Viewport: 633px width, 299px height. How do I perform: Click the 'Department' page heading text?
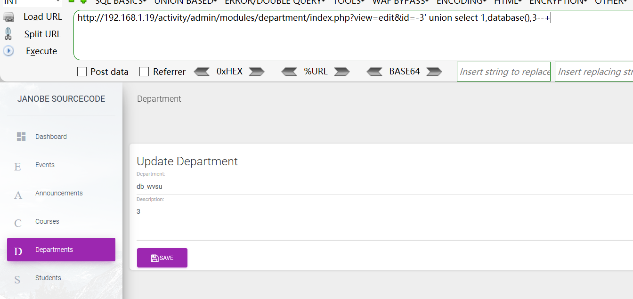(x=159, y=99)
